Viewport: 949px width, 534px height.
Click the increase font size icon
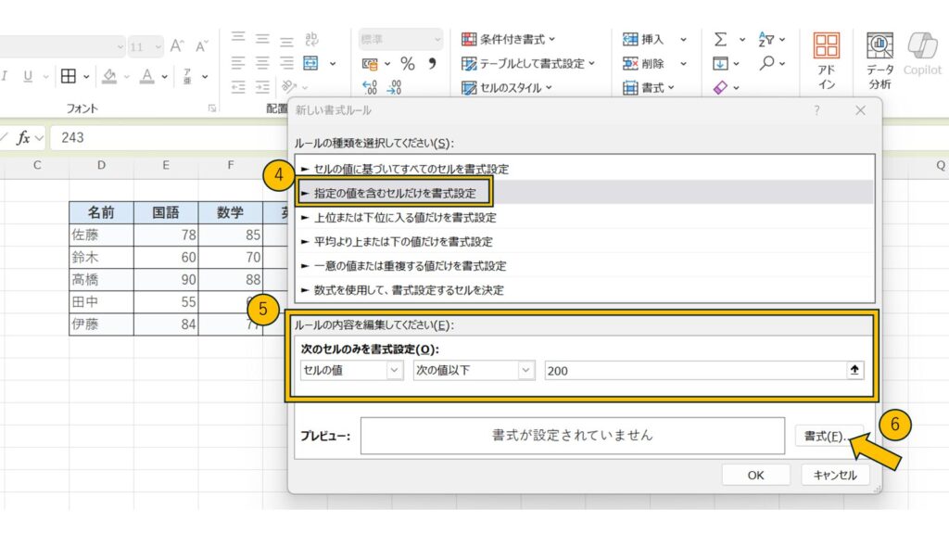177,45
